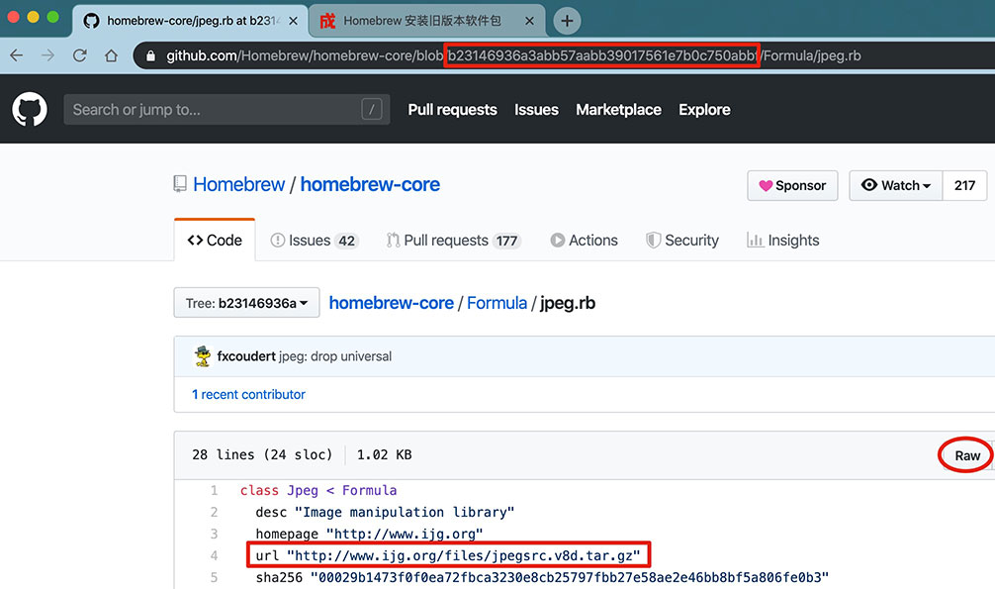995x589 pixels.
Task: Click the 1 recent contributor link
Action: coord(249,395)
